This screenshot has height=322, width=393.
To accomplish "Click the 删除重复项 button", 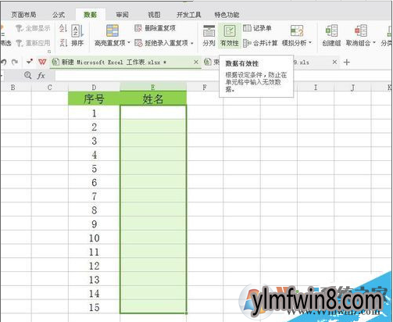I will click(155, 28).
